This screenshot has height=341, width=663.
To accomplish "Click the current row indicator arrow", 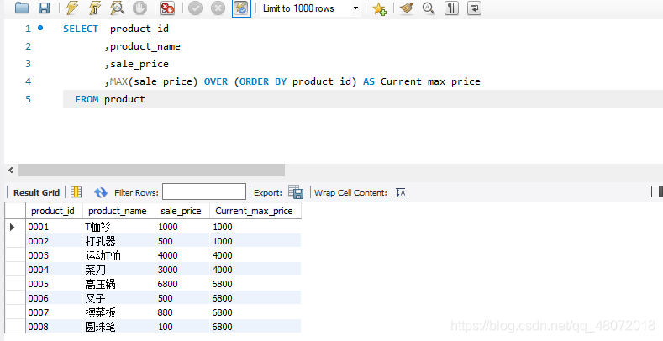I will tap(13, 227).
